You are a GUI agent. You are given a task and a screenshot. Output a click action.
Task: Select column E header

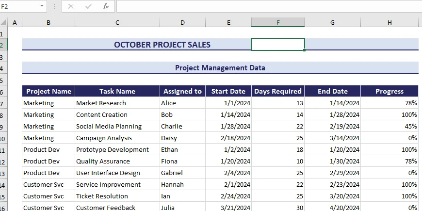click(x=228, y=23)
